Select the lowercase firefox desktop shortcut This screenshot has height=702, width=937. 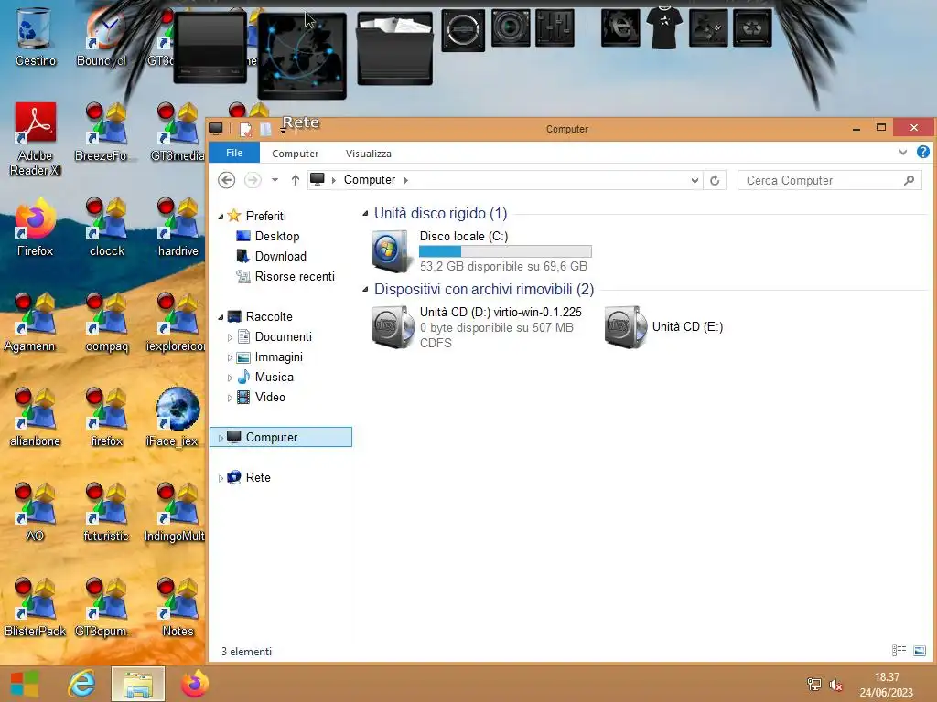107,418
